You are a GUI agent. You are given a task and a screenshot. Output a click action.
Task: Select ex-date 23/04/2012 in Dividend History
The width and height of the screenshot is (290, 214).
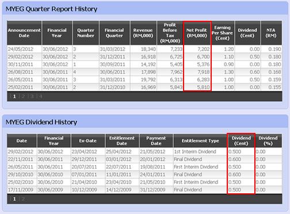click(x=84, y=152)
